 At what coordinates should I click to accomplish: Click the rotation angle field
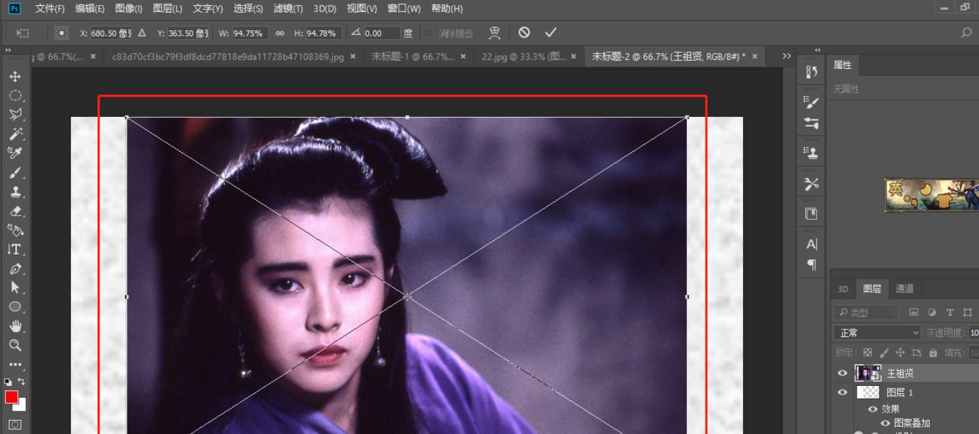point(383,33)
